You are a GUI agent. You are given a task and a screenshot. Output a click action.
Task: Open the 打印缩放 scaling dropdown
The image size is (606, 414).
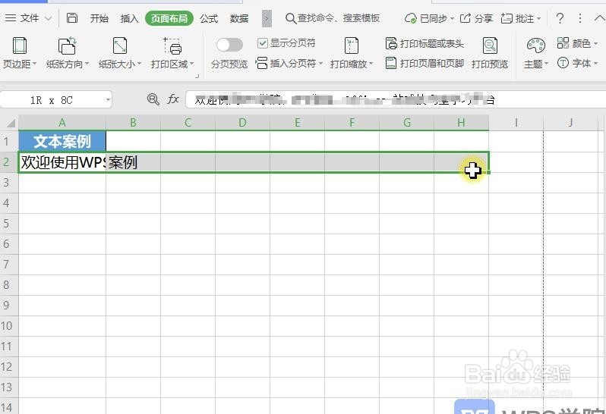(x=352, y=53)
